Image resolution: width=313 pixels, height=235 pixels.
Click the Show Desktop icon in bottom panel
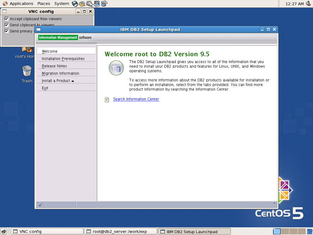pos(4,231)
